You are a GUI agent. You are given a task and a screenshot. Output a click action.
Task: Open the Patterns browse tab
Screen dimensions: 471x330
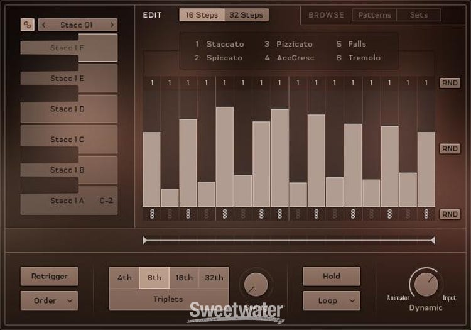374,15
